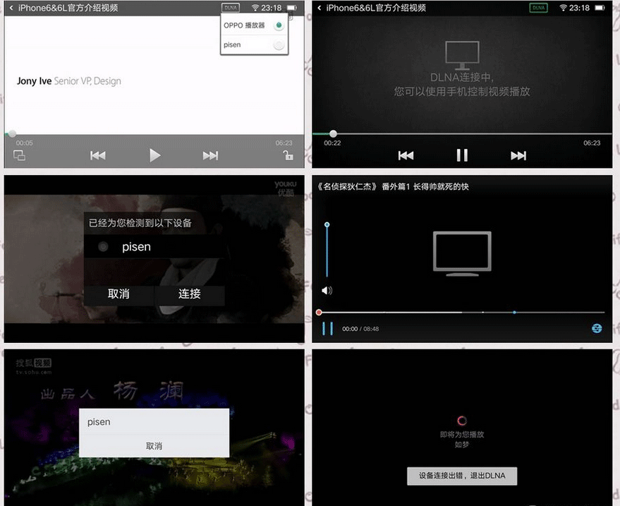The width and height of the screenshot is (620, 506).
Task: Toggle the green DLNA icon in DLNA连接中 player
Action: (539, 8)
